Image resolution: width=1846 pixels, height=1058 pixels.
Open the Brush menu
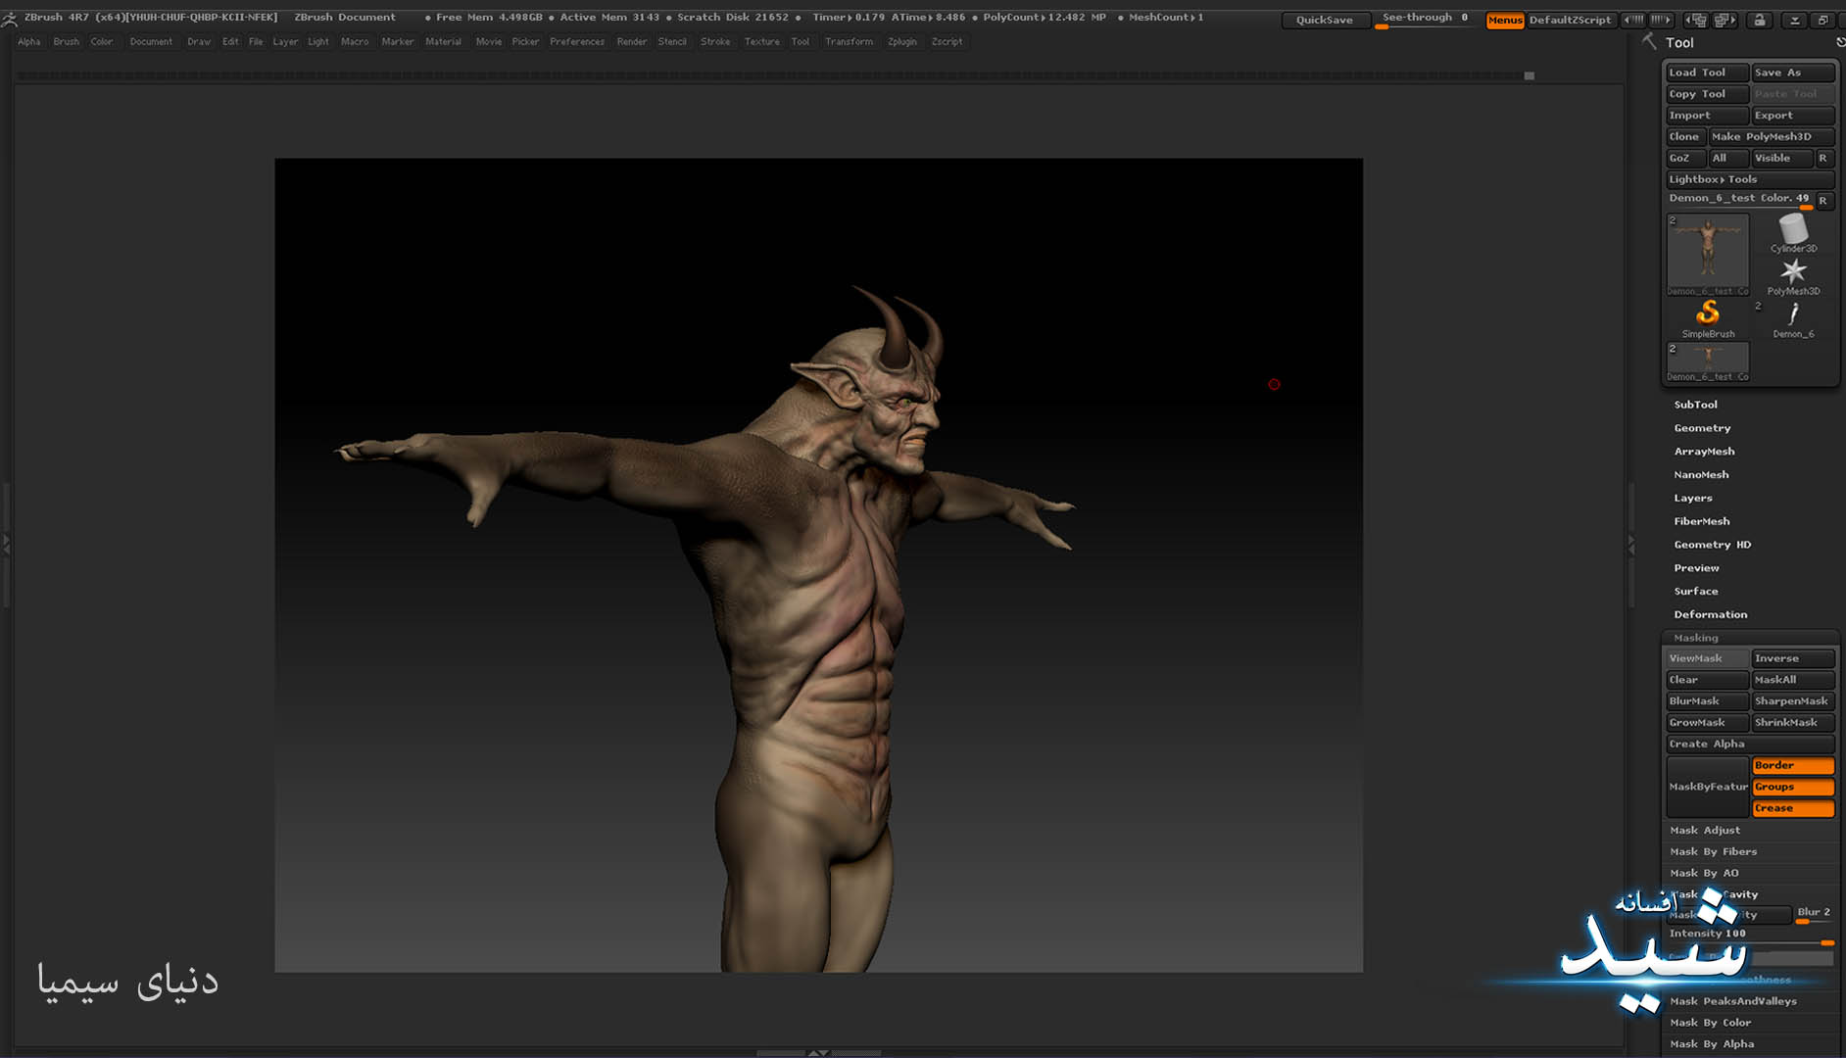click(66, 42)
